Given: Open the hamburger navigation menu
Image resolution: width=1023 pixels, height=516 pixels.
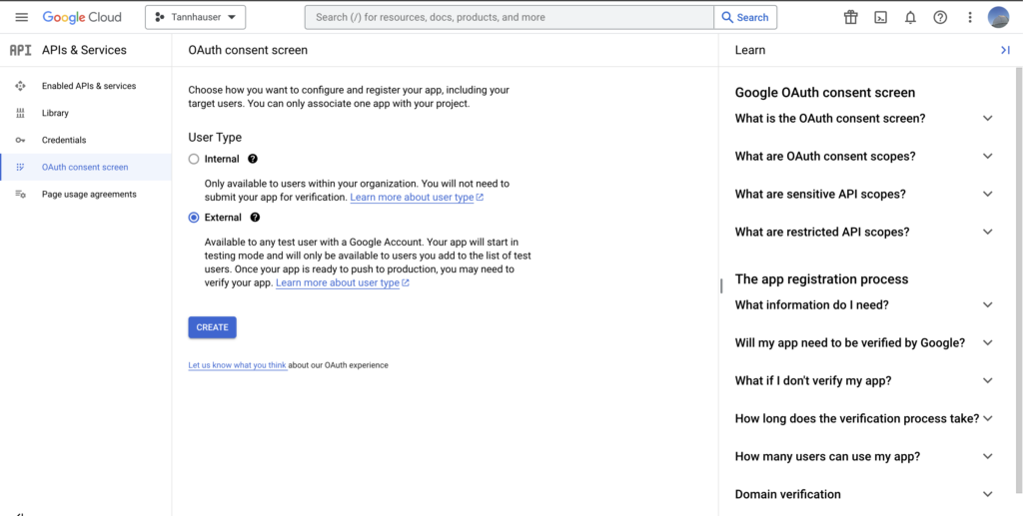Looking at the screenshot, I should (22, 18).
